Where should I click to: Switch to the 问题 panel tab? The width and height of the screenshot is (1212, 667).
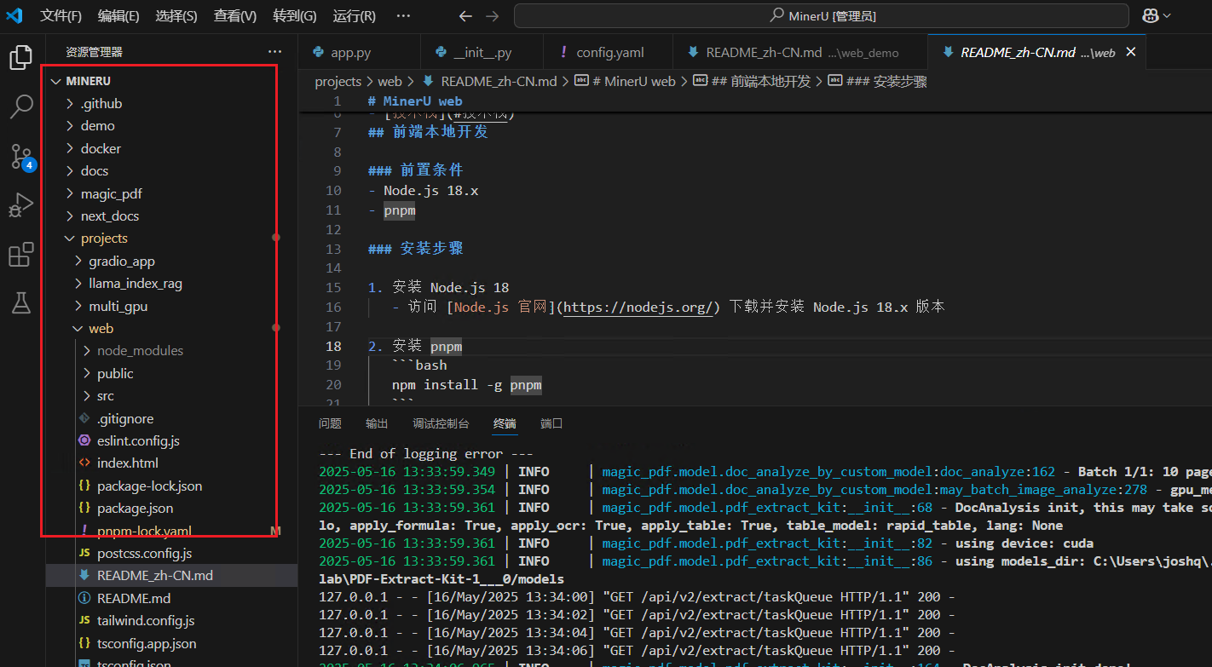330,423
